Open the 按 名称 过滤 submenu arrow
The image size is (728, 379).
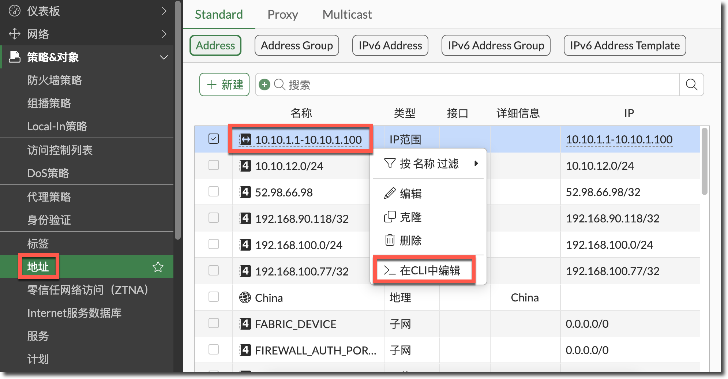(476, 164)
